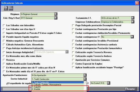Enable Excluir contingencias Invalidez Provisional

click(x=73, y=41)
